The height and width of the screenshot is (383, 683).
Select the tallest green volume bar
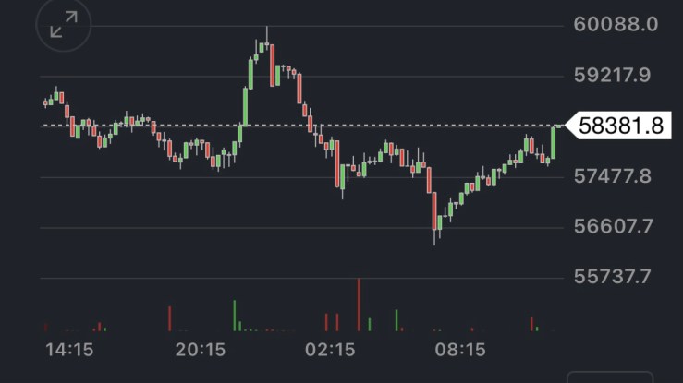(x=235, y=315)
